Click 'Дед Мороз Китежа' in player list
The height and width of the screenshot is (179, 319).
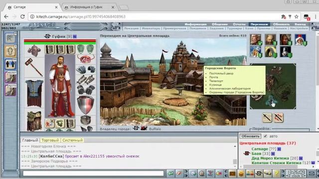(270, 158)
